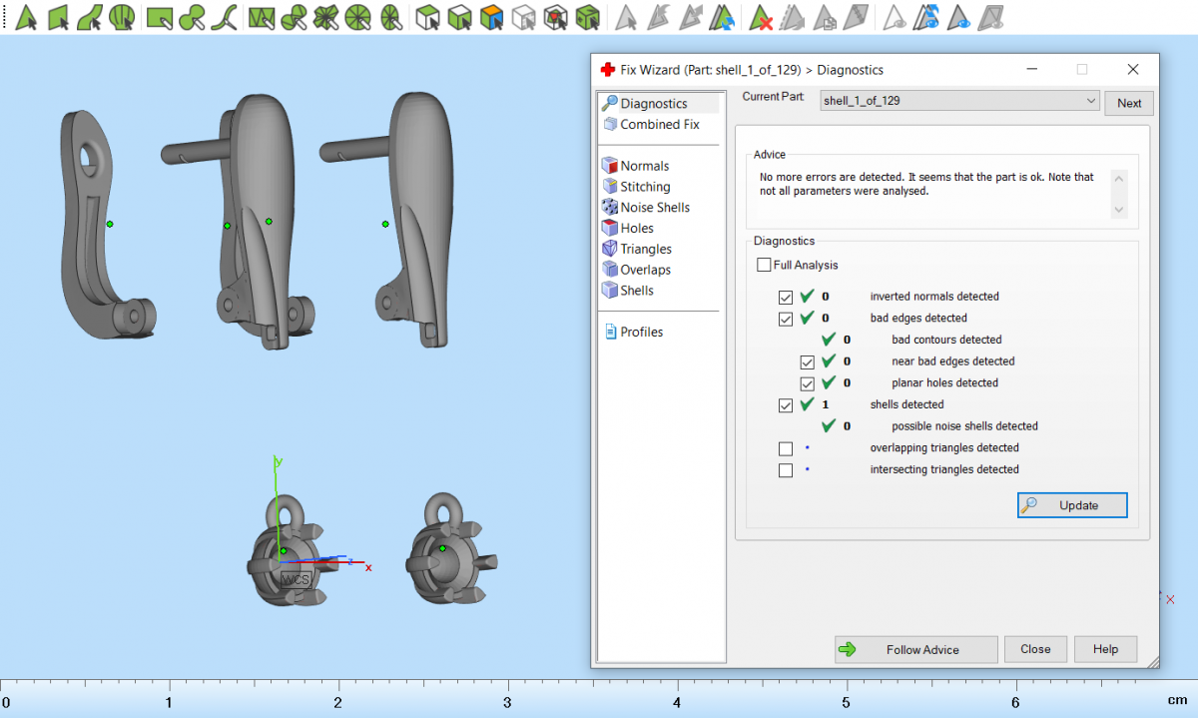This screenshot has width=1198, height=718.
Task: Click the triangle with red X icon
Action: click(762, 17)
